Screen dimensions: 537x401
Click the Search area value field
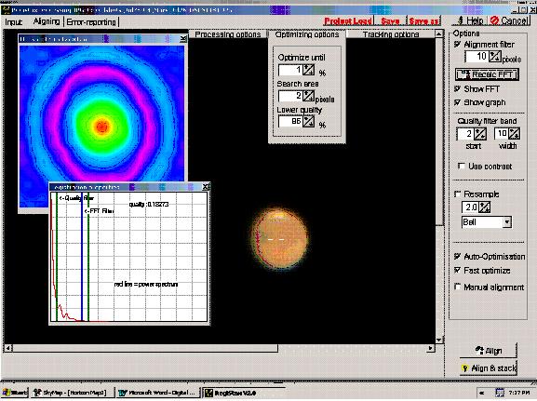[290, 96]
